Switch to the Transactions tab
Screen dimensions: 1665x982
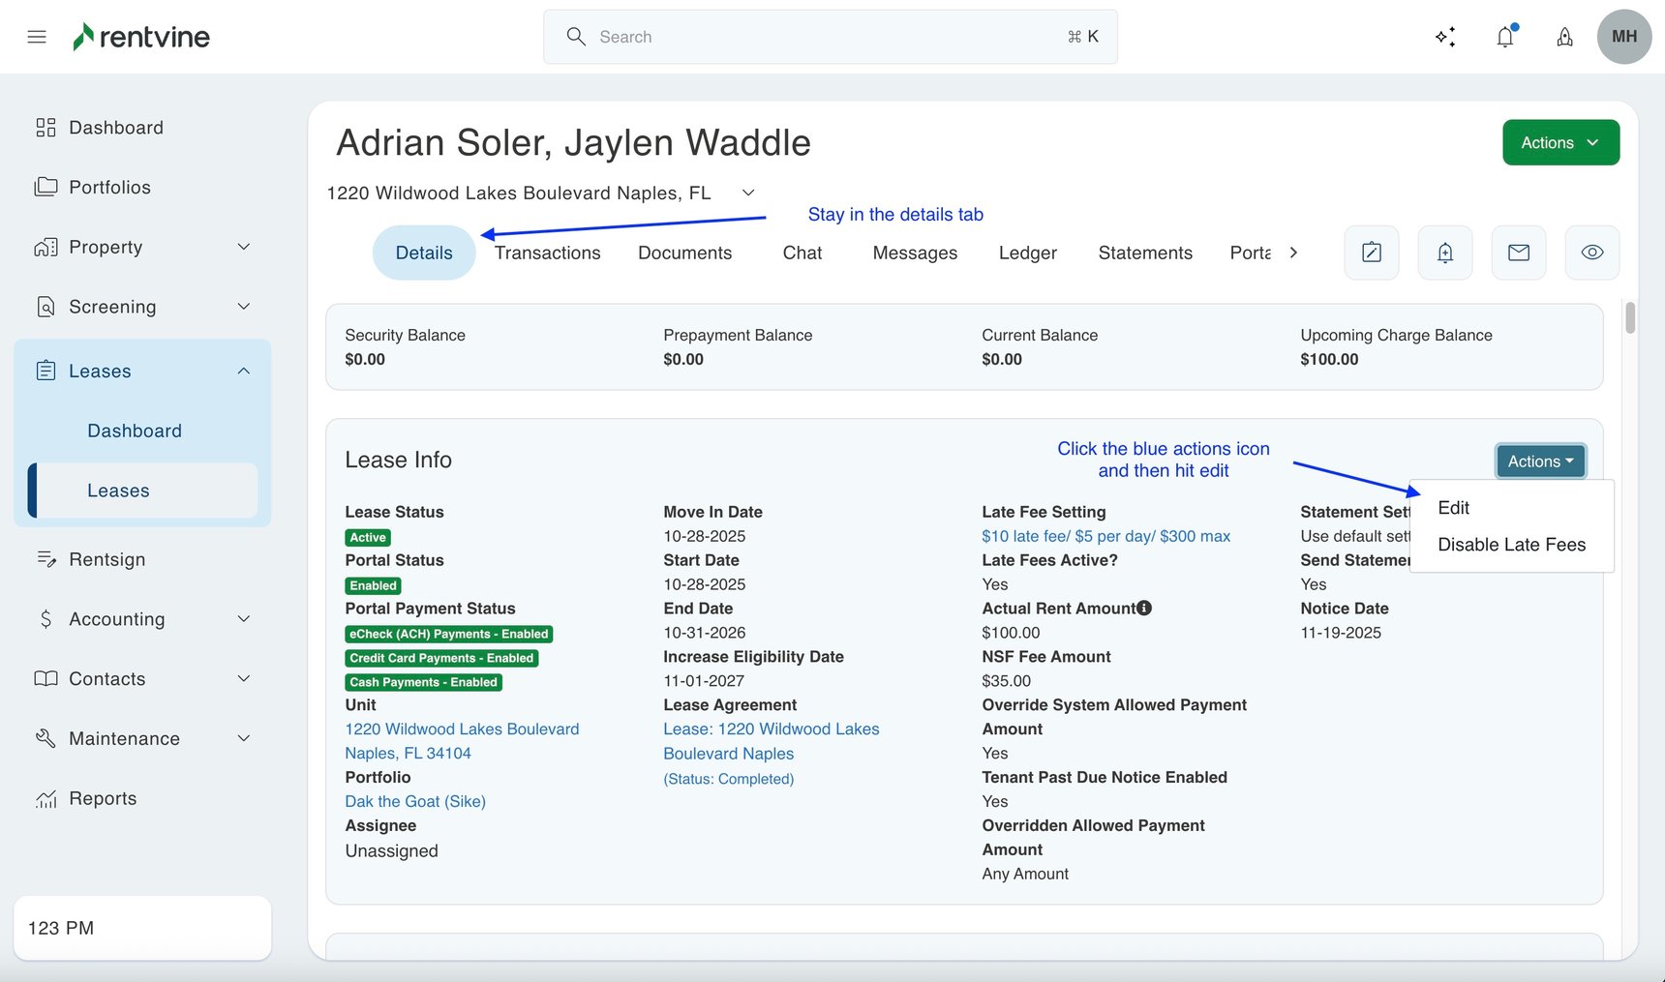(x=547, y=253)
